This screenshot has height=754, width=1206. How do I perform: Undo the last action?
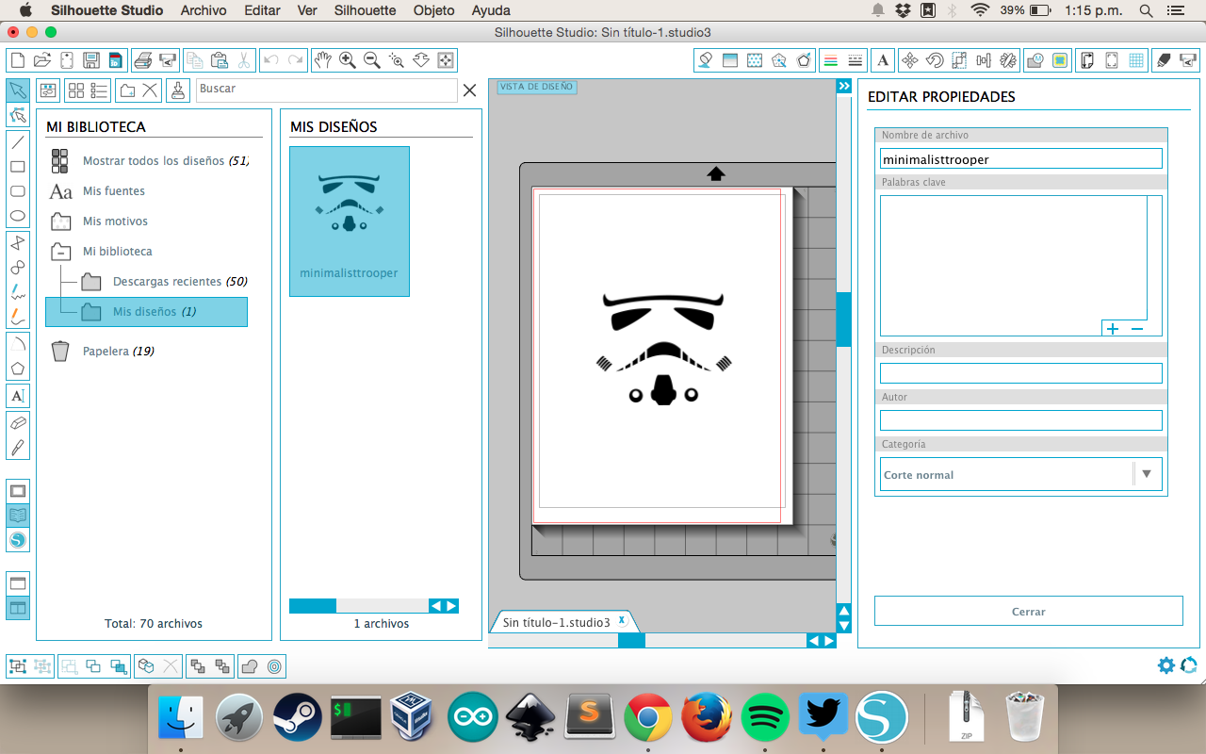[x=270, y=60]
